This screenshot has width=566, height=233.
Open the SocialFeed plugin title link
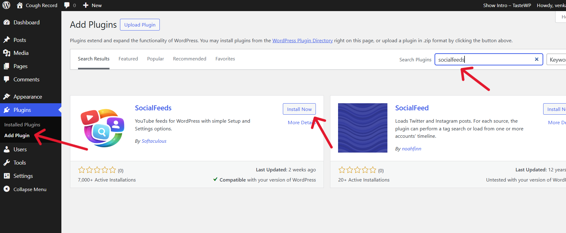pyautogui.click(x=412, y=108)
